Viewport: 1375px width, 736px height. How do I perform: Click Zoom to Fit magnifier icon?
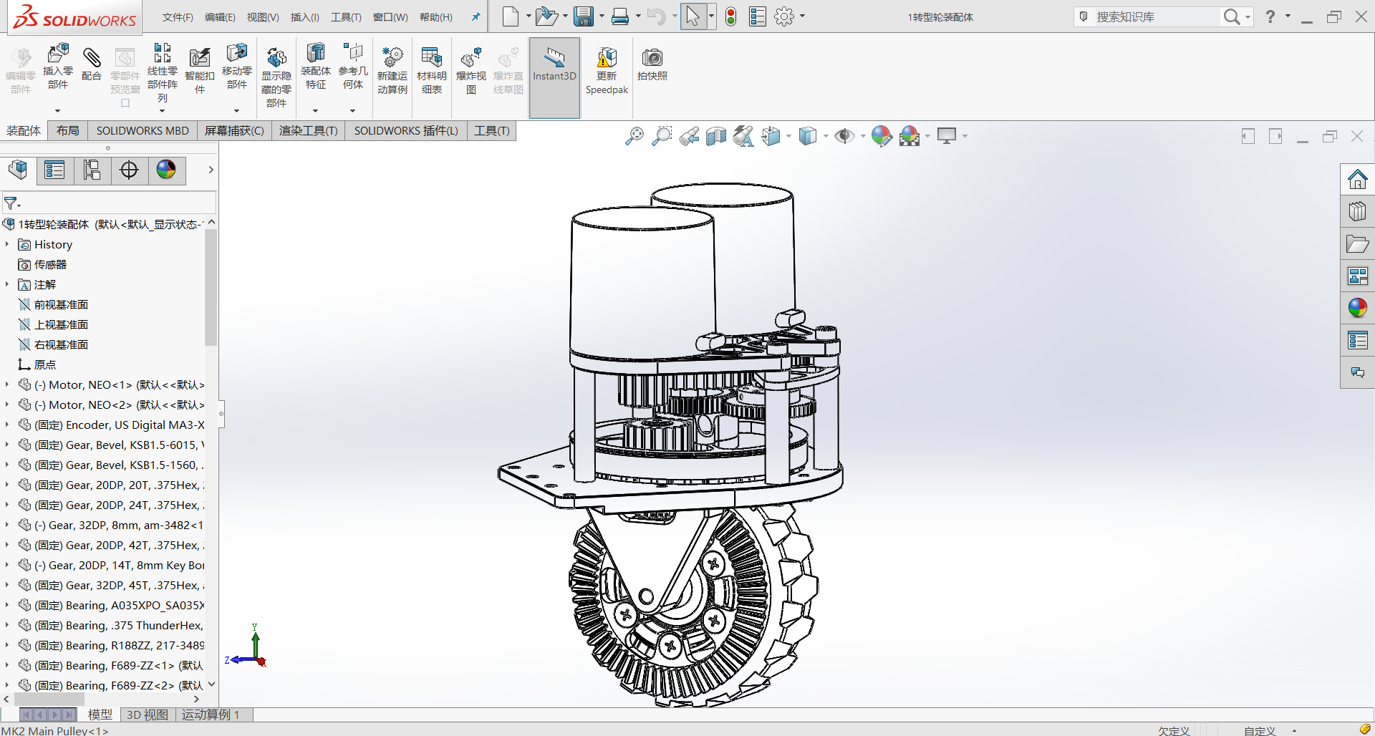click(x=635, y=136)
